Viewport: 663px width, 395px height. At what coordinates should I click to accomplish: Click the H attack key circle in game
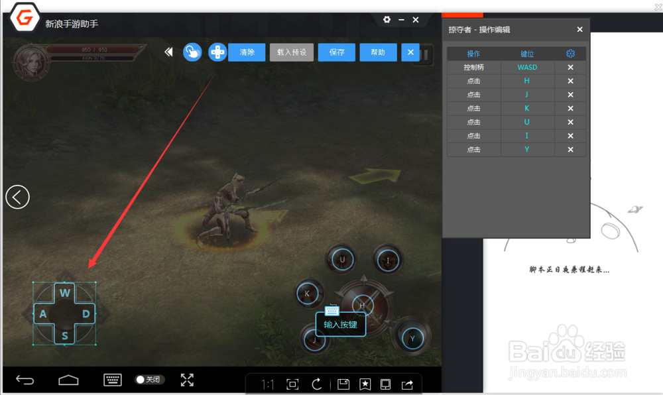[363, 305]
